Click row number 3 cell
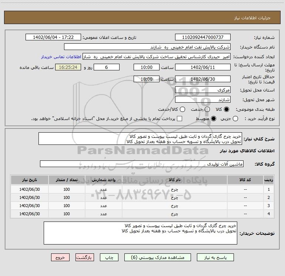 pos(269,206)
